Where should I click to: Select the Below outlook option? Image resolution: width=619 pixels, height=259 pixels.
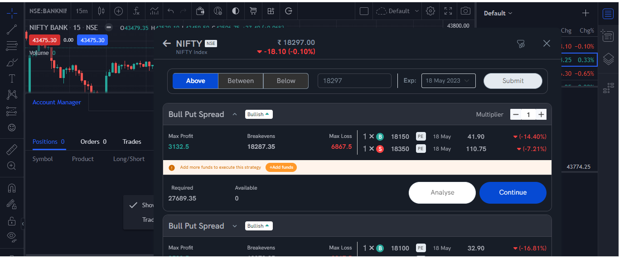click(286, 81)
